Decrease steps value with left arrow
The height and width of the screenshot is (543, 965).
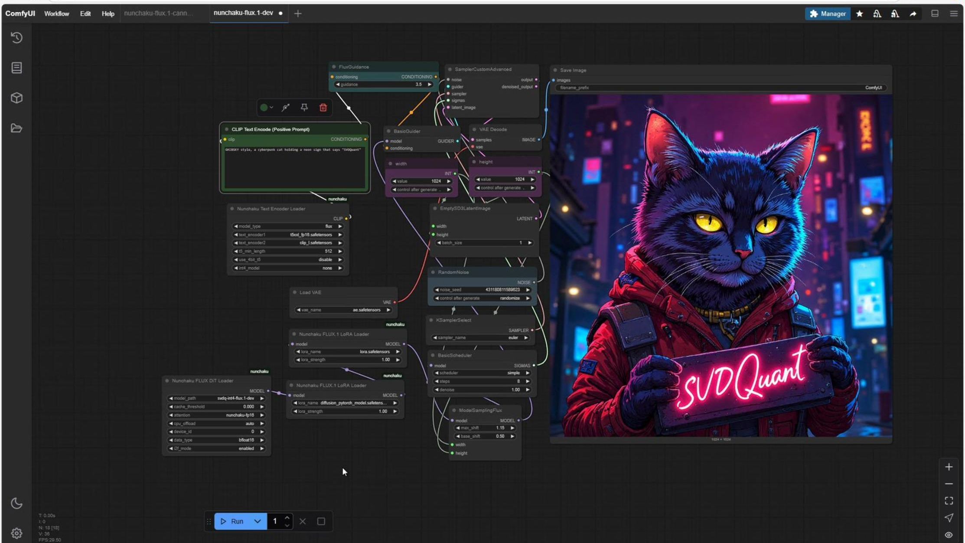coord(437,381)
